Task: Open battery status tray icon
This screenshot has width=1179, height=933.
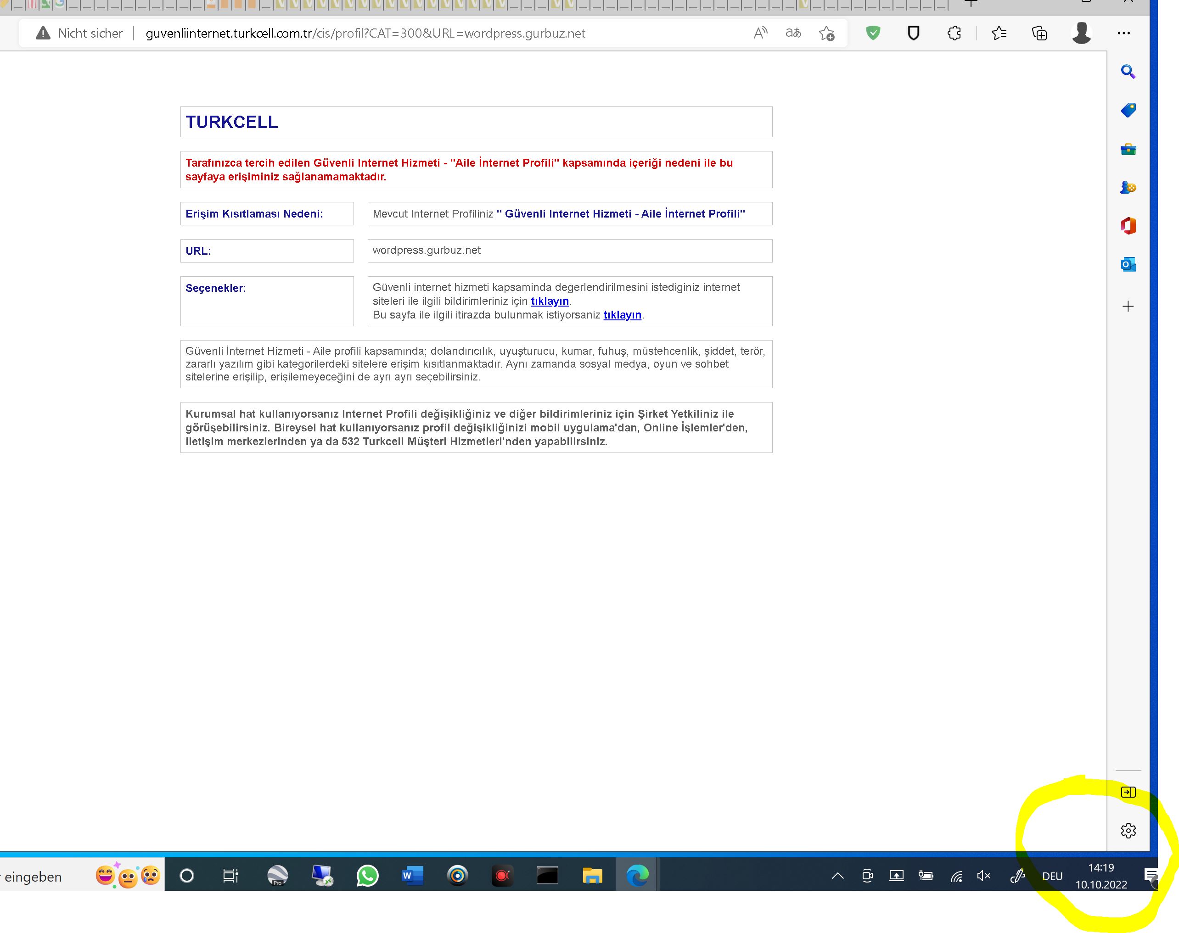Action: 926,876
